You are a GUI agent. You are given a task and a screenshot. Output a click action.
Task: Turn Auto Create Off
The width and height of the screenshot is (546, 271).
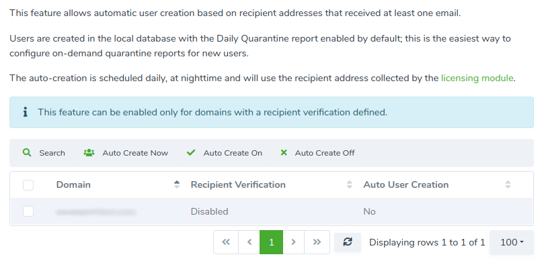(x=325, y=153)
